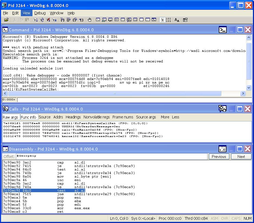Toggle Addrs option in Calls window
The image size is (254, 223).
pyautogui.click(x=58, y=117)
